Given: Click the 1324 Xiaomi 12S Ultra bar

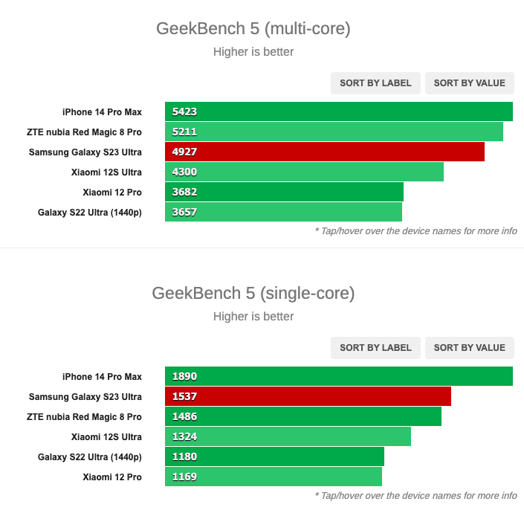Looking at the screenshot, I should pyautogui.click(x=288, y=437).
